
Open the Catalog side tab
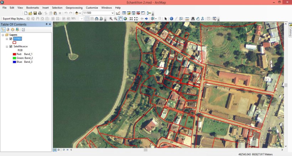click(290, 30)
